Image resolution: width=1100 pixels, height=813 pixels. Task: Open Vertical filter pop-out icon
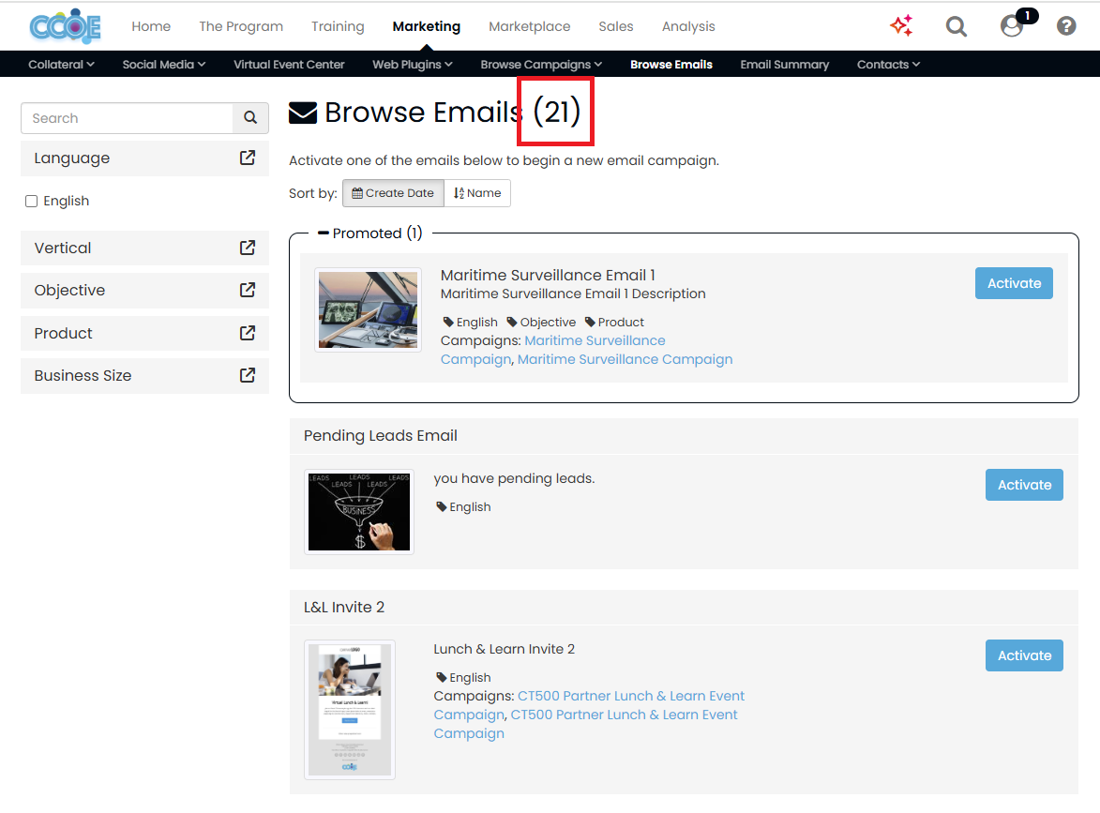(x=248, y=248)
